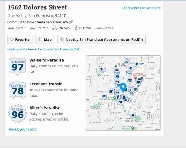
Task: Click school marker above Fairmount transit stop
Action: coord(121,102)
